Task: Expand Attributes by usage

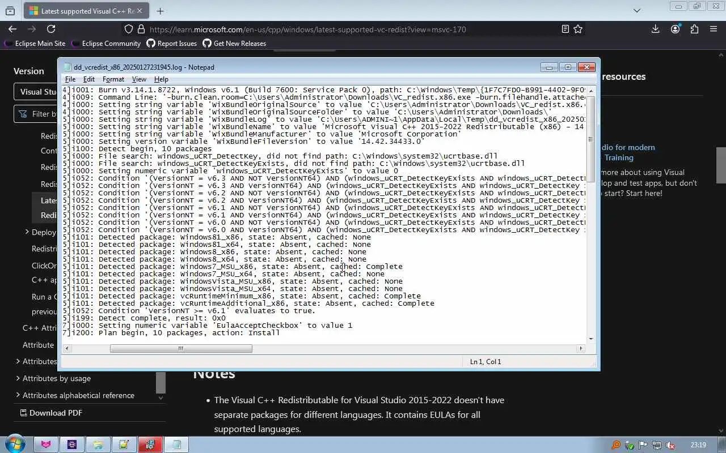Action: pos(18,378)
